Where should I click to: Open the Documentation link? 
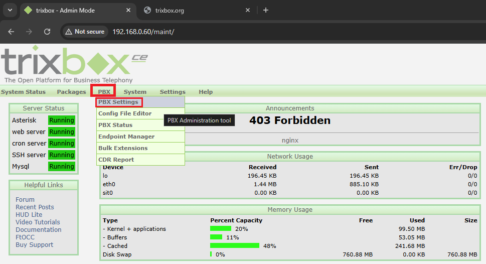[39, 229]
